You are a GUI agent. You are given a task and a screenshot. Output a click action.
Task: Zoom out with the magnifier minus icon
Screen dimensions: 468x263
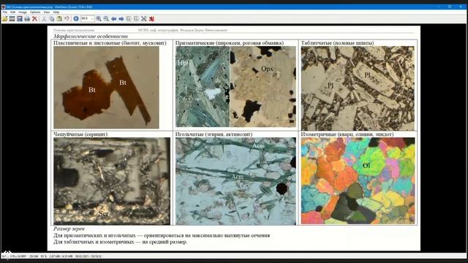106,19
